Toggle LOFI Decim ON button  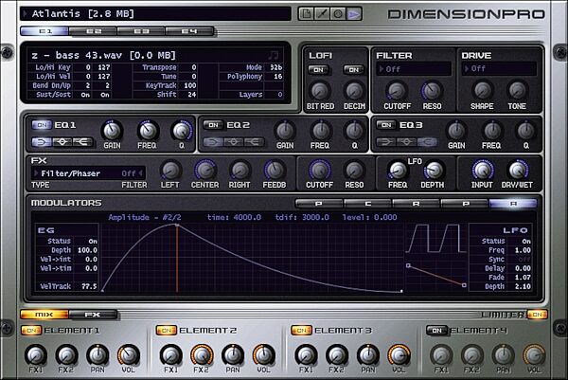(353, 69)
